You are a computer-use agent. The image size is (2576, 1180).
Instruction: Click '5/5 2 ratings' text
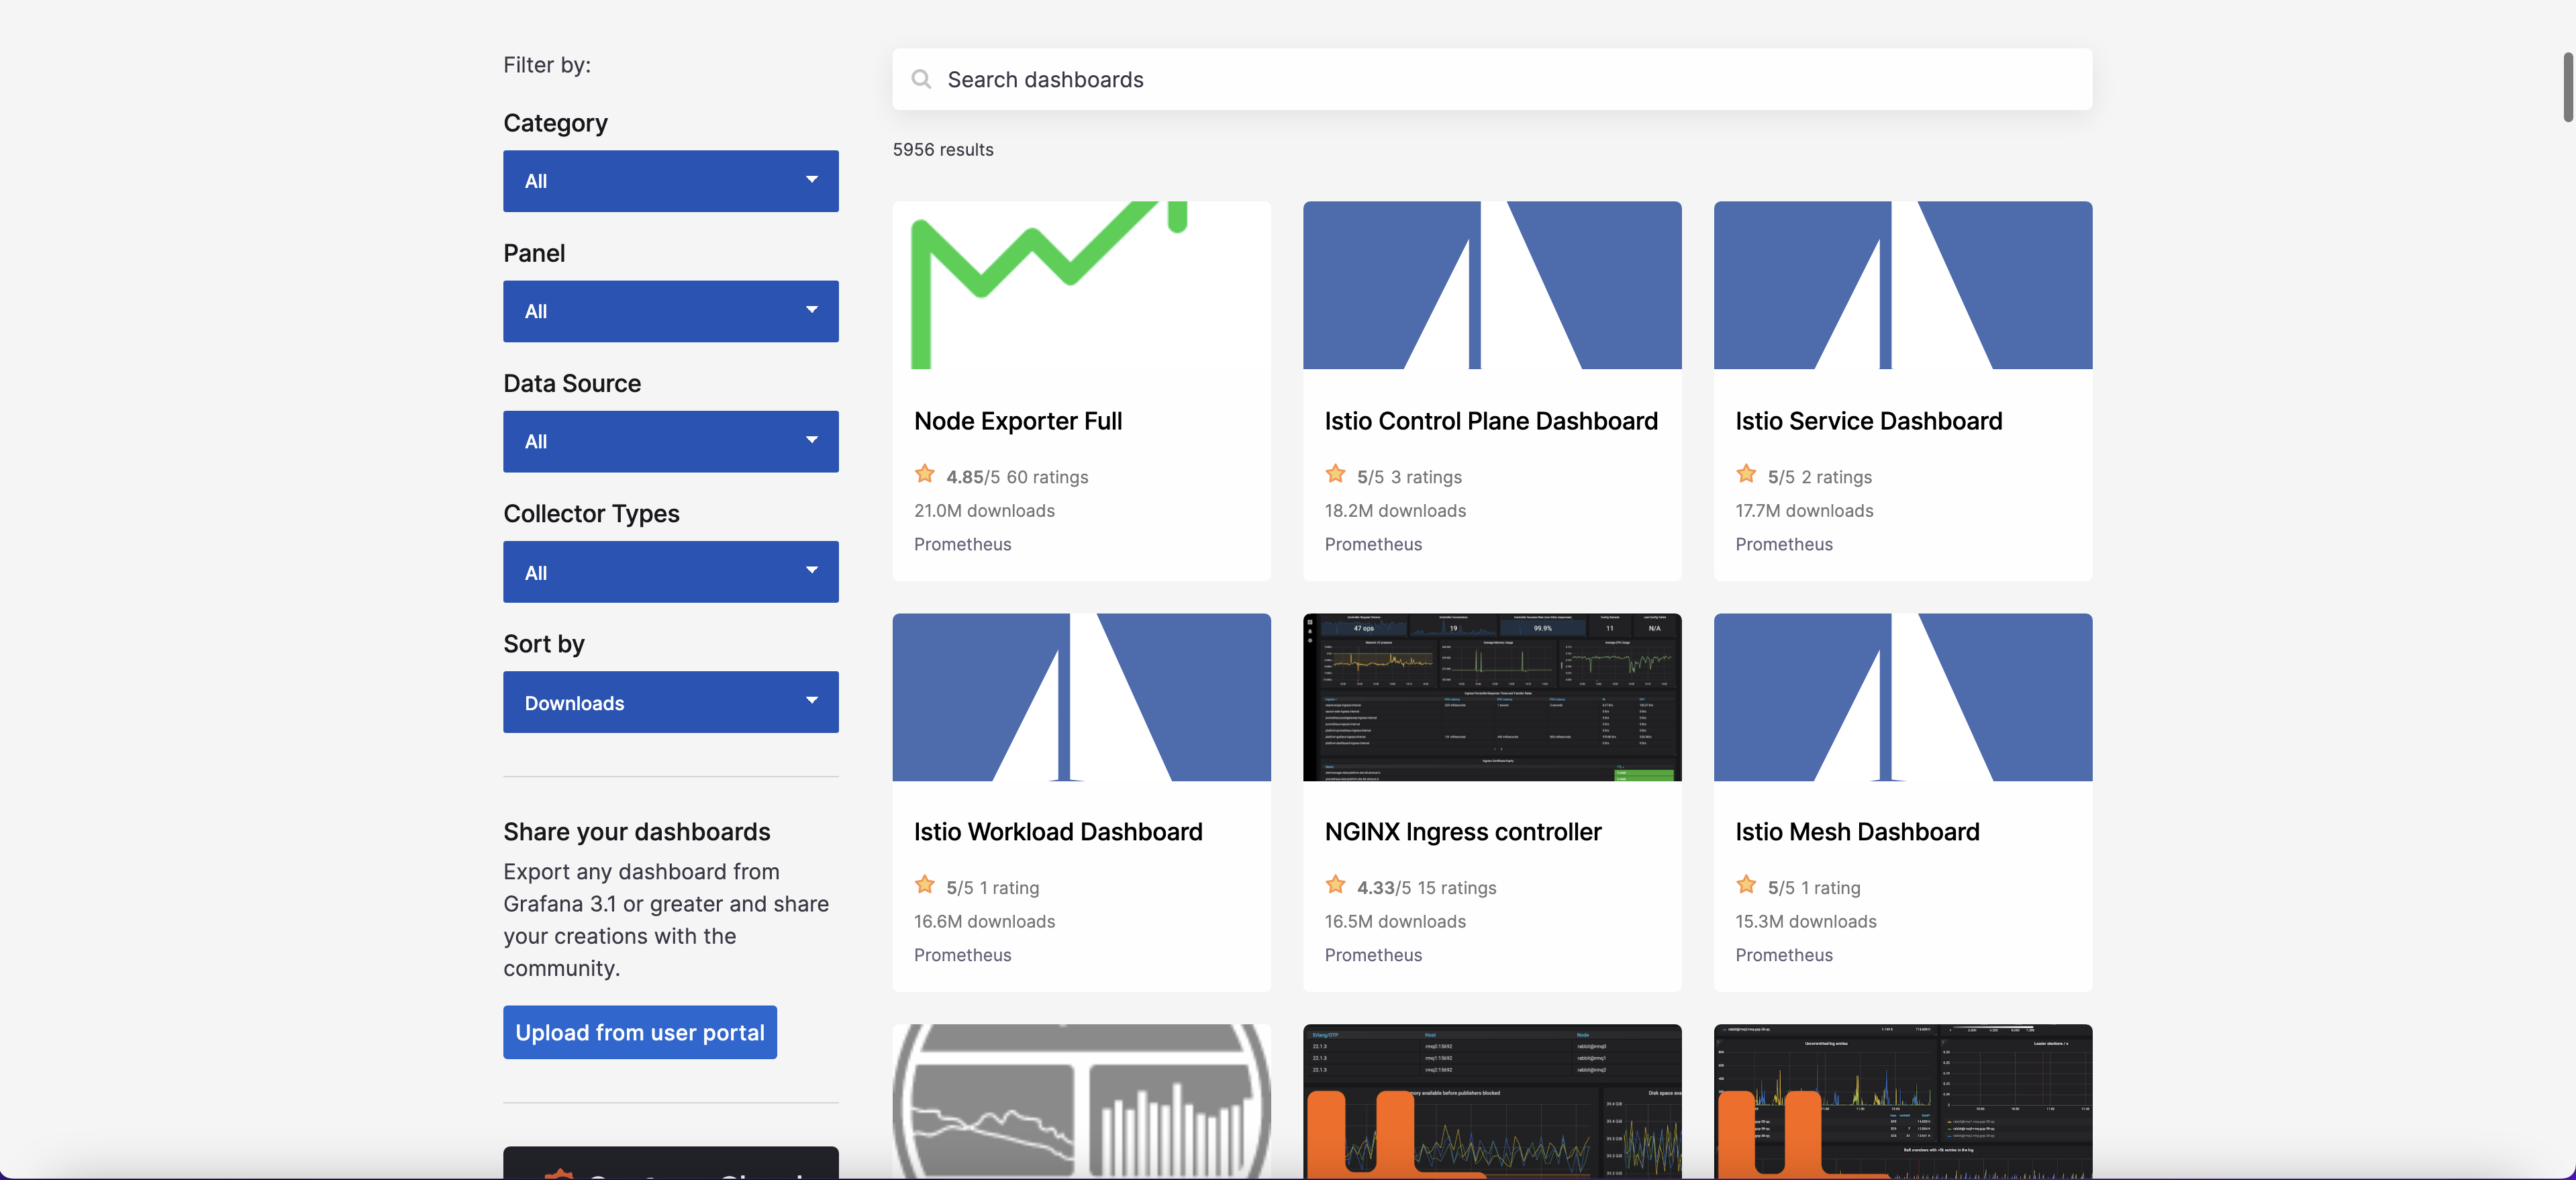(x=1819, y=477)
